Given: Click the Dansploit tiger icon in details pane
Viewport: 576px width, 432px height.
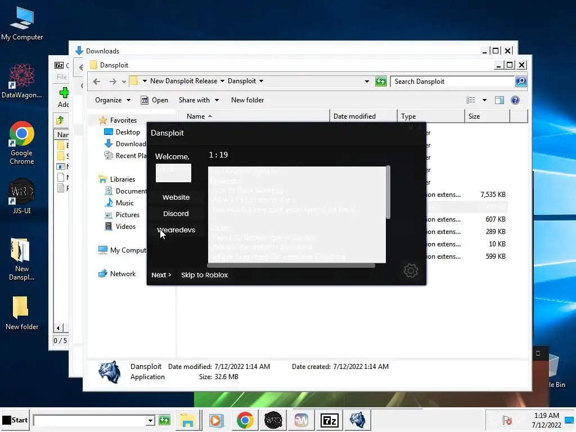Looking at the screenshot, I should click(110, 372).
